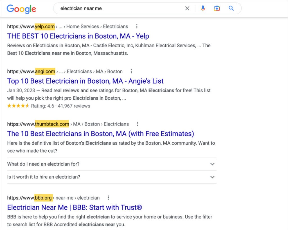Open the three-dot menu on the BBB result
Viewport: 288px width, 230px height.
tap(109, 198)
